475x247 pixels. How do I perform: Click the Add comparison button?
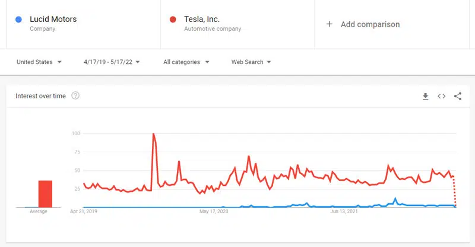(370, 24)
